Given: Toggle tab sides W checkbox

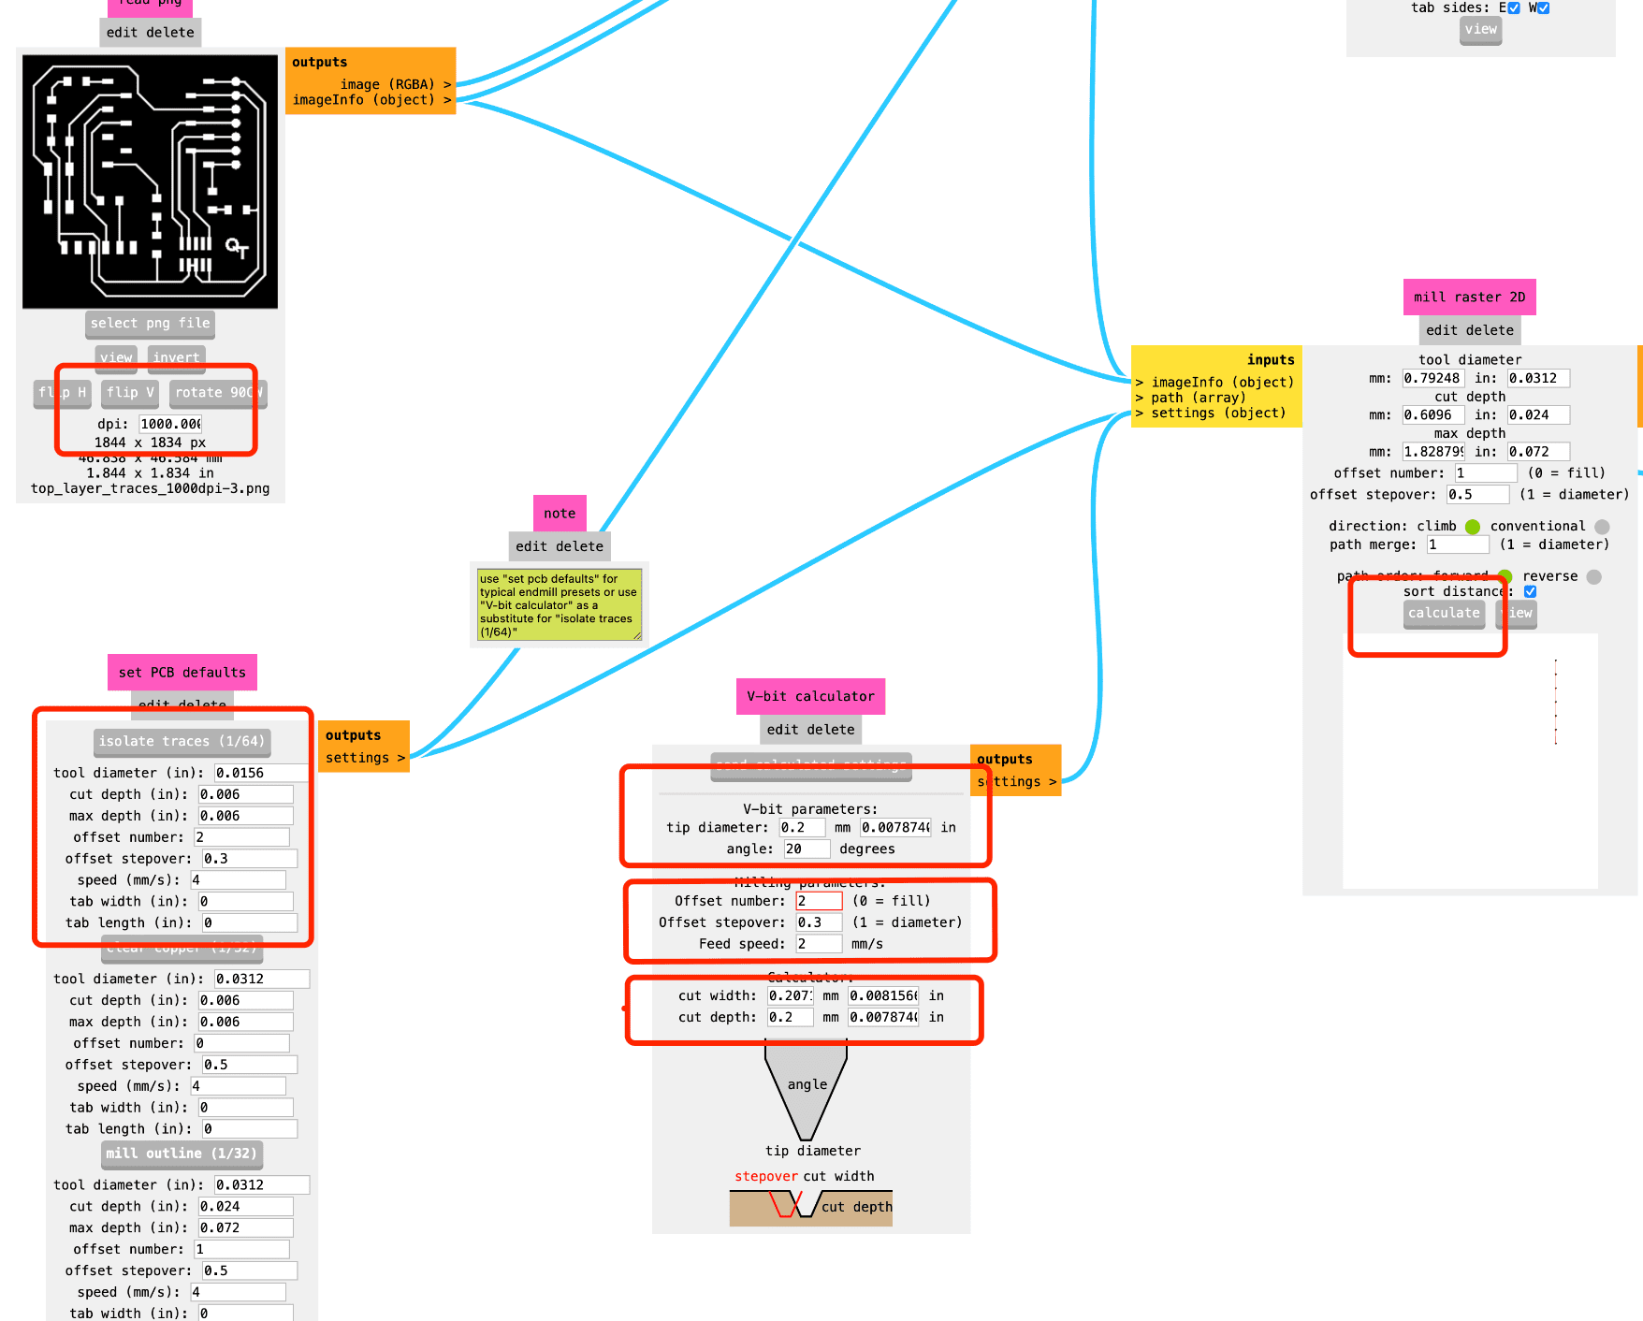Looking at the screenshot, I should point(1544,7).
